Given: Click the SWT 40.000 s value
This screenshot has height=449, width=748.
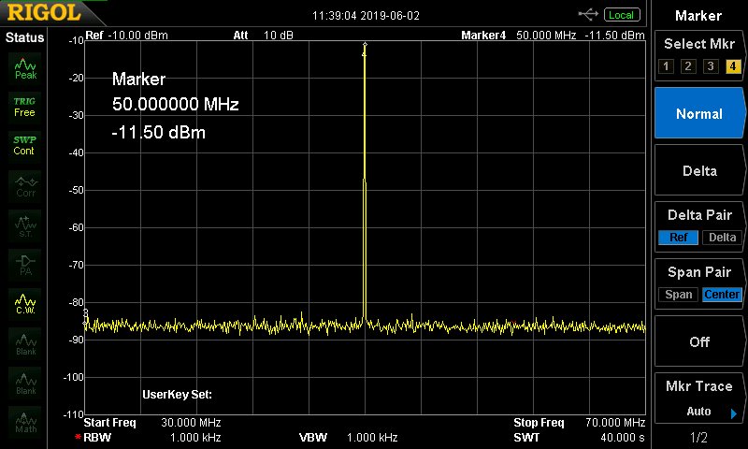Looking at the screenshot, I should [623, 438].
